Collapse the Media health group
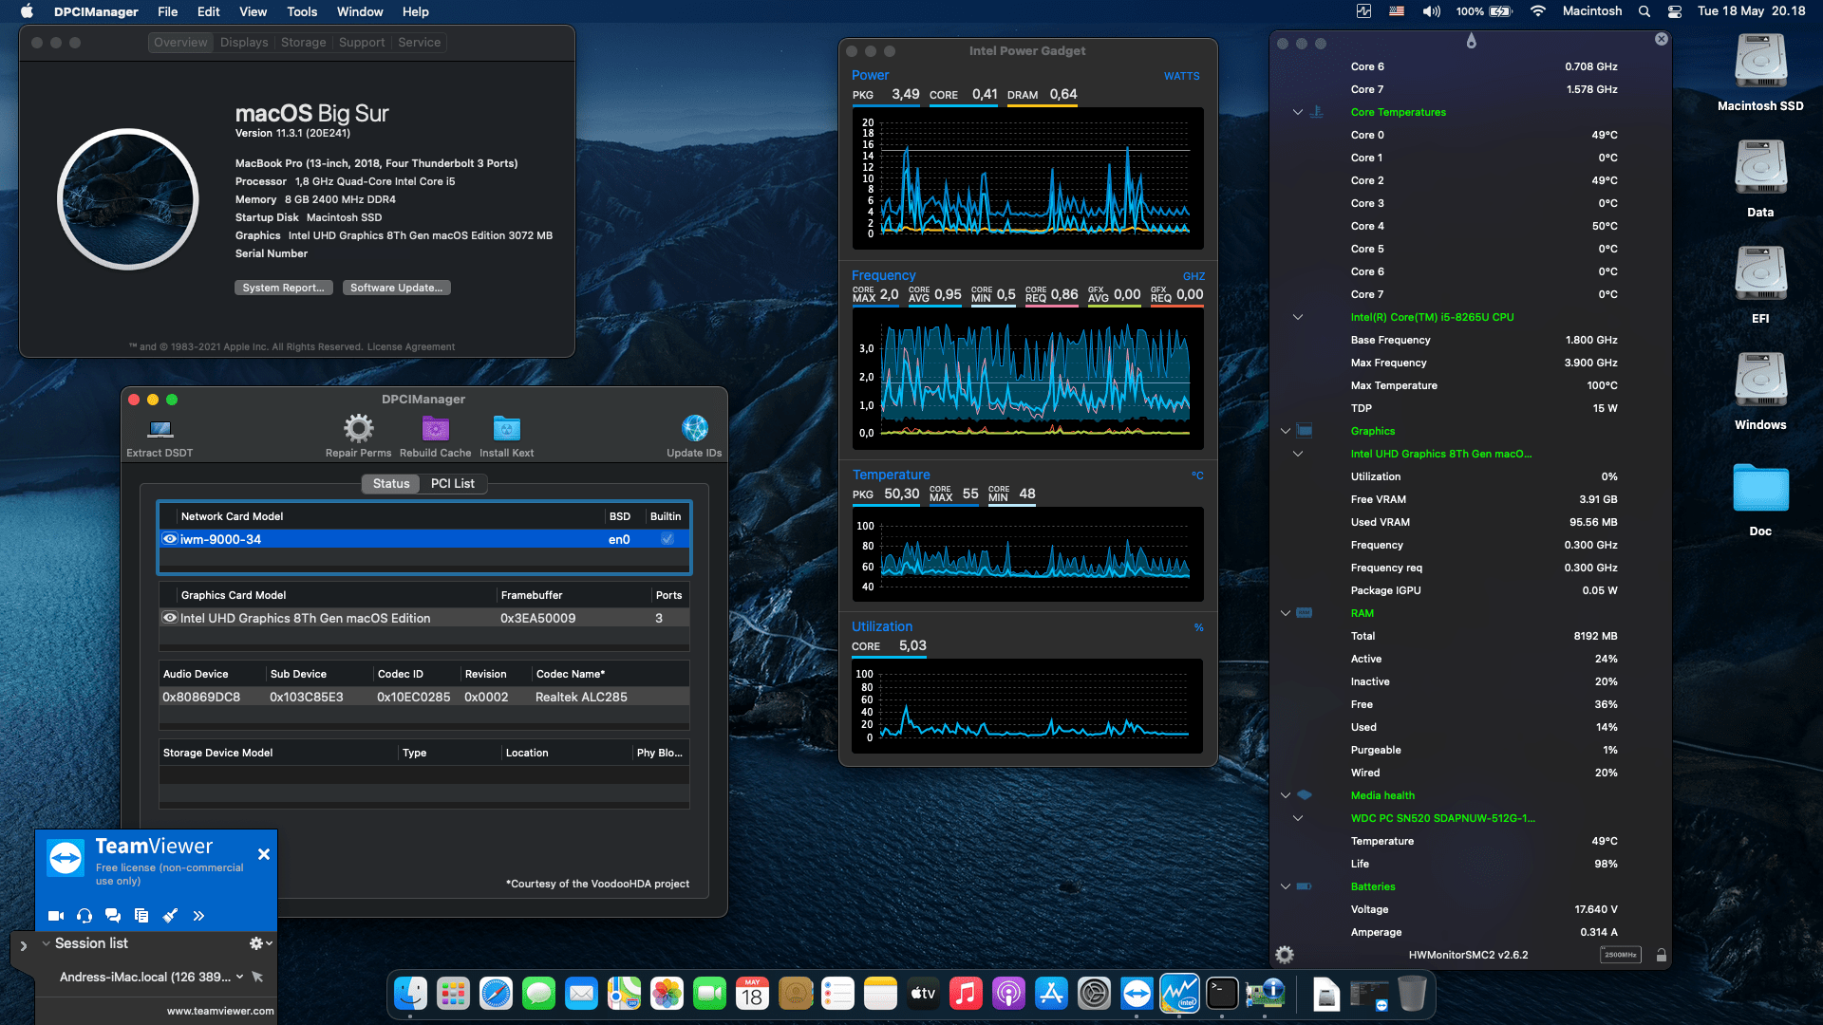 point(1285,795)
